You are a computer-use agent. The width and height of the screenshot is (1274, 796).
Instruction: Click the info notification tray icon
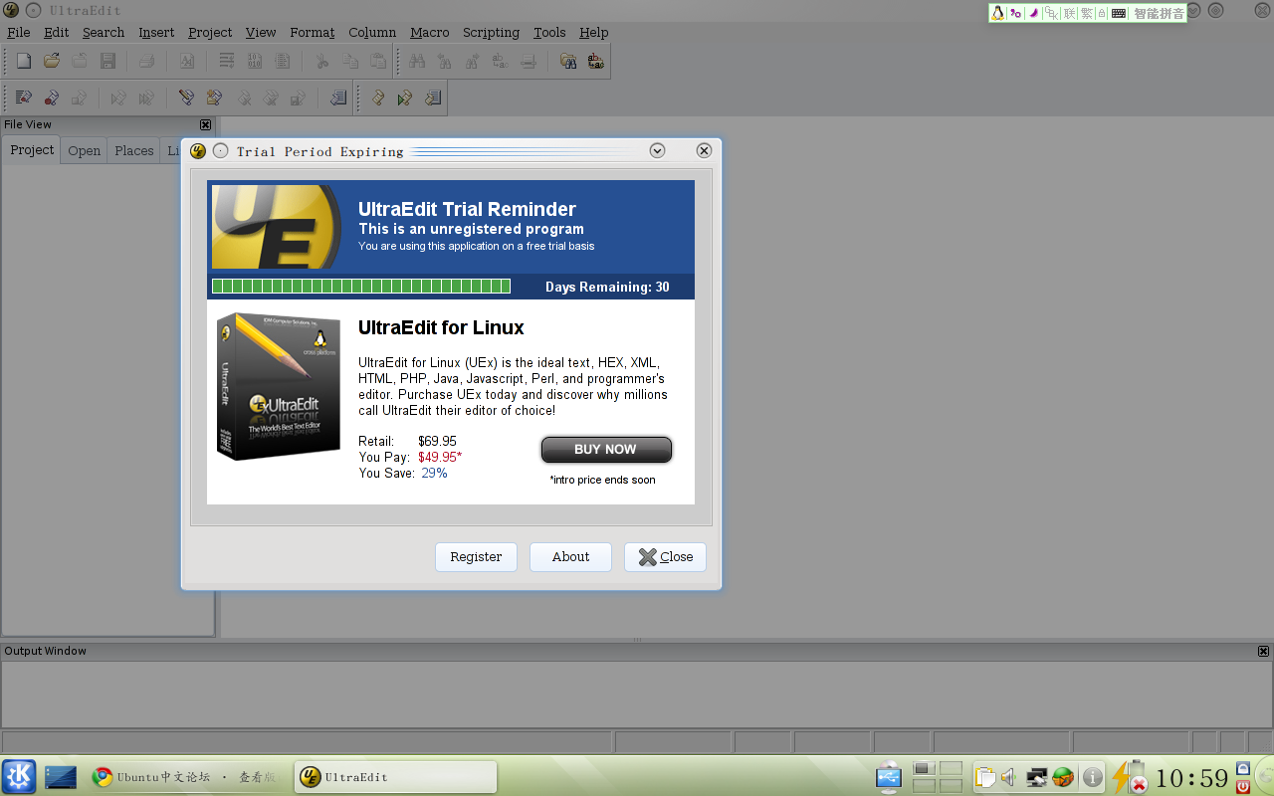click(1092, 777)
